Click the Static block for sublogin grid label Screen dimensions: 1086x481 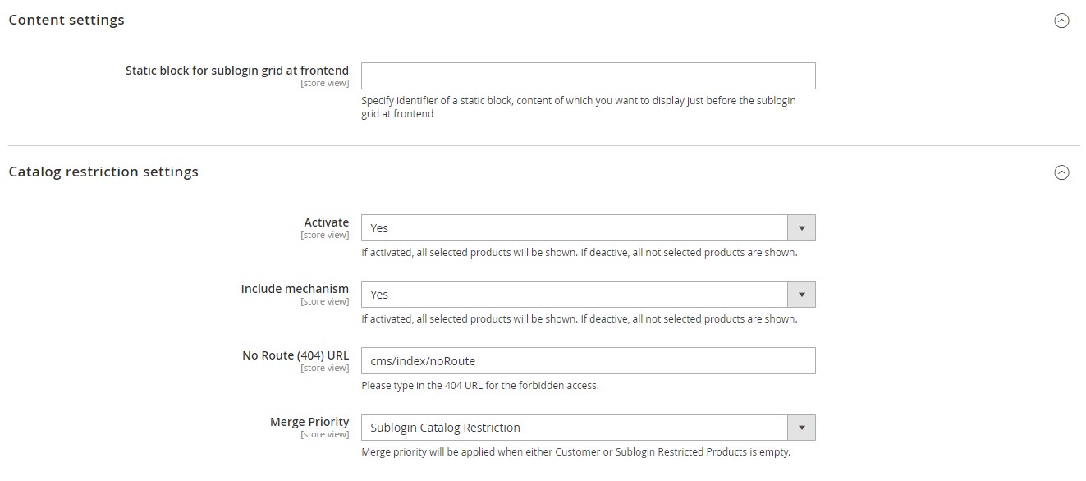pyautogui.click(x=237, y=71)
